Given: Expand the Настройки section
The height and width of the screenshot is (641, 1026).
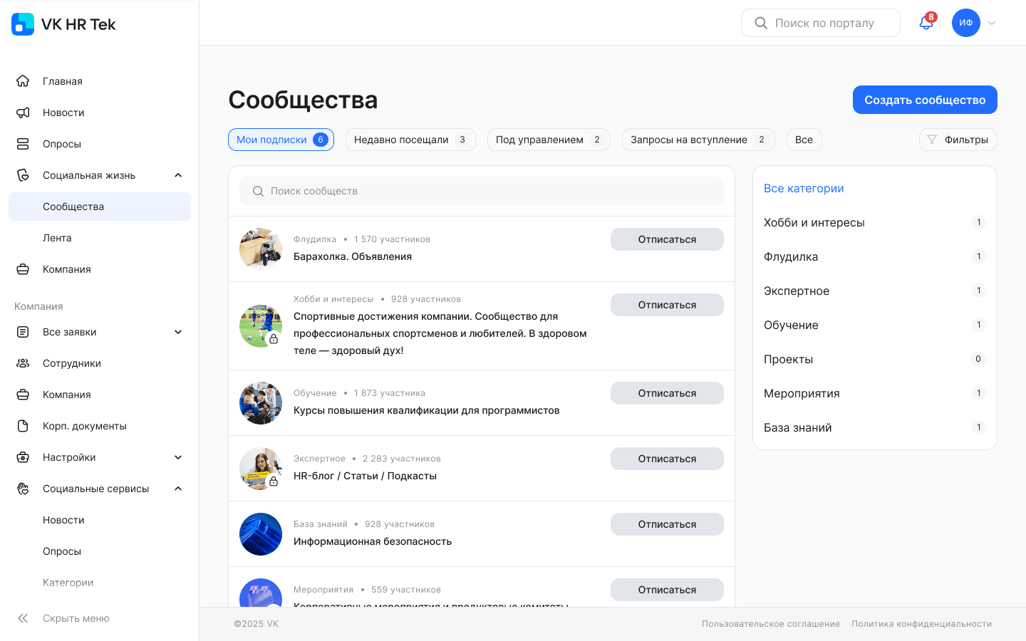Looking at the screenshot, I should coord(177,457).
